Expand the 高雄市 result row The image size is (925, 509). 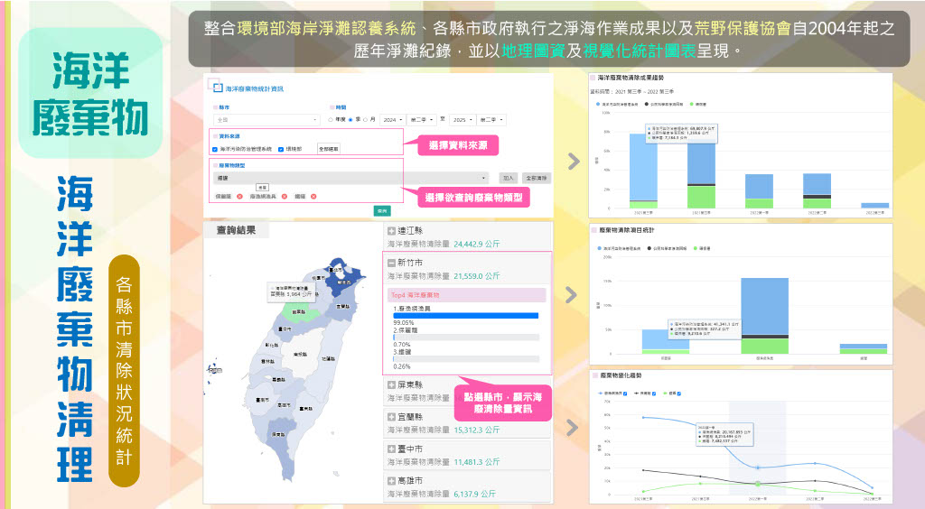click(x=391, y=481)
